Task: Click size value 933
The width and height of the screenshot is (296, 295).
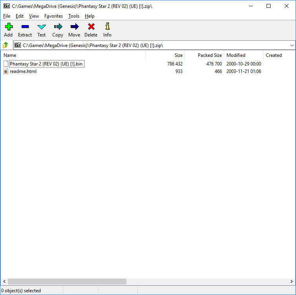Action: tap(179, 71)
